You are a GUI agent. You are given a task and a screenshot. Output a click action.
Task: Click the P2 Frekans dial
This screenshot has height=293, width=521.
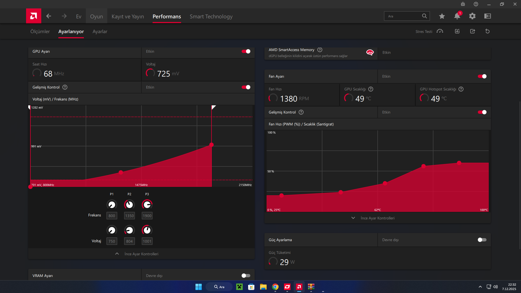point(130,204)
